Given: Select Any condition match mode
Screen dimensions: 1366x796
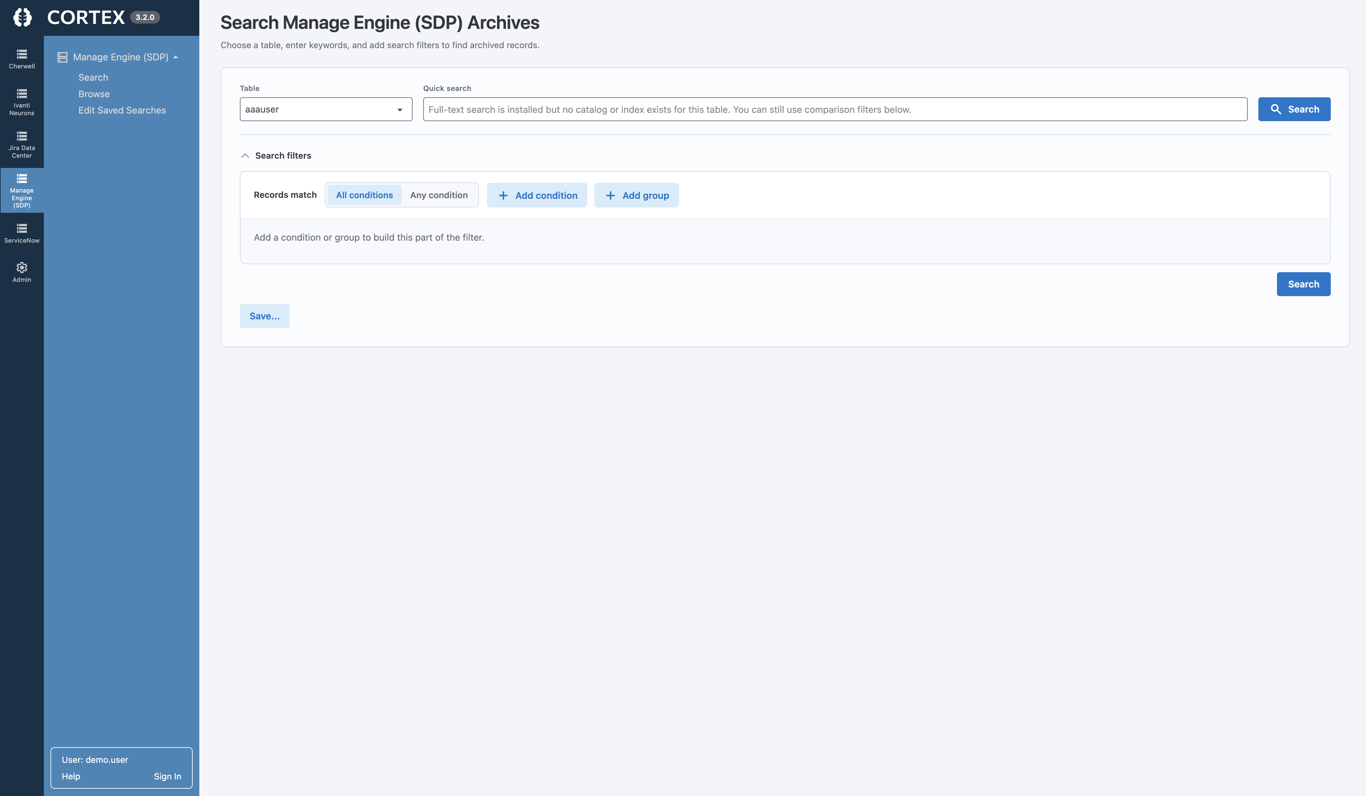Looking at the screenshot, I should point(439,195).
